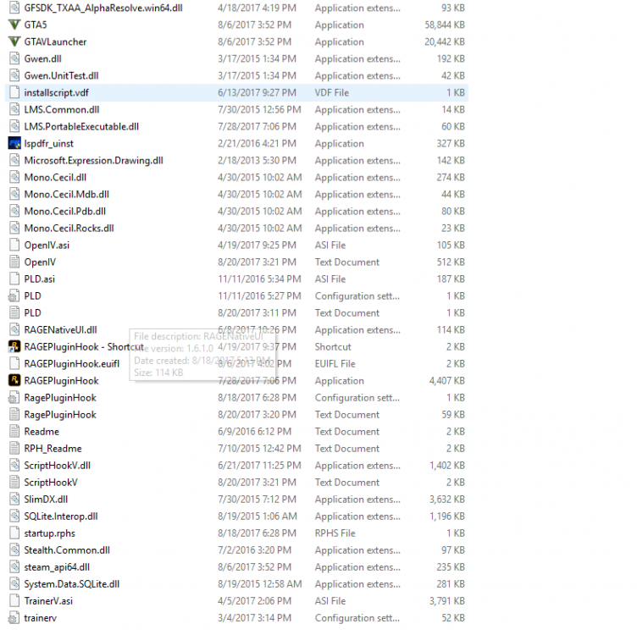Click the lspdfr_uinst application icon
637x635 pixels.
[x=14, y=143]
